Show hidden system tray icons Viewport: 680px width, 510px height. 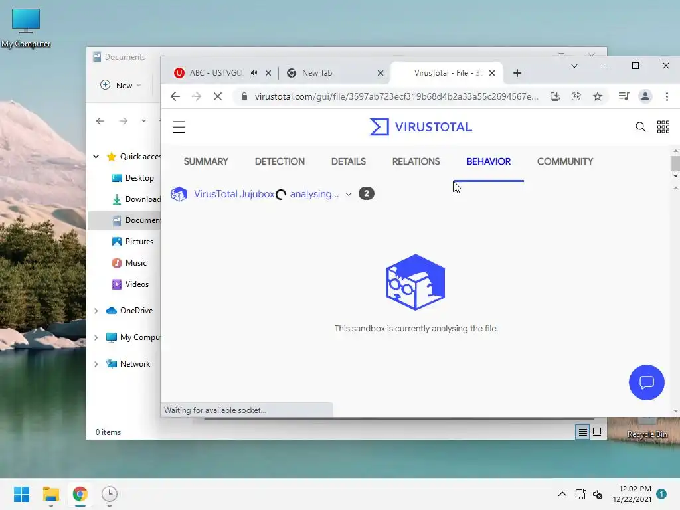(562, 494)
